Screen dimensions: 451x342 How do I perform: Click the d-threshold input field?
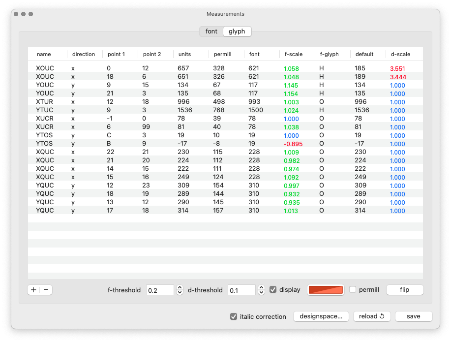(241, 290)
